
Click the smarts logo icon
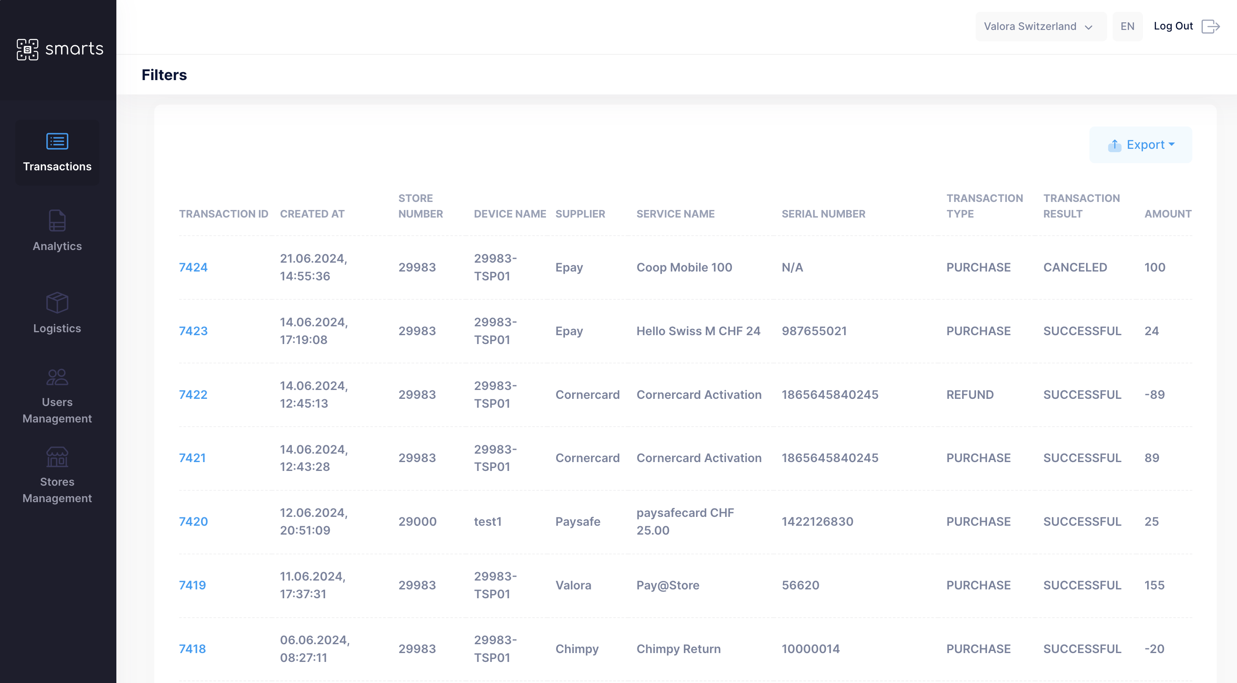27,49
